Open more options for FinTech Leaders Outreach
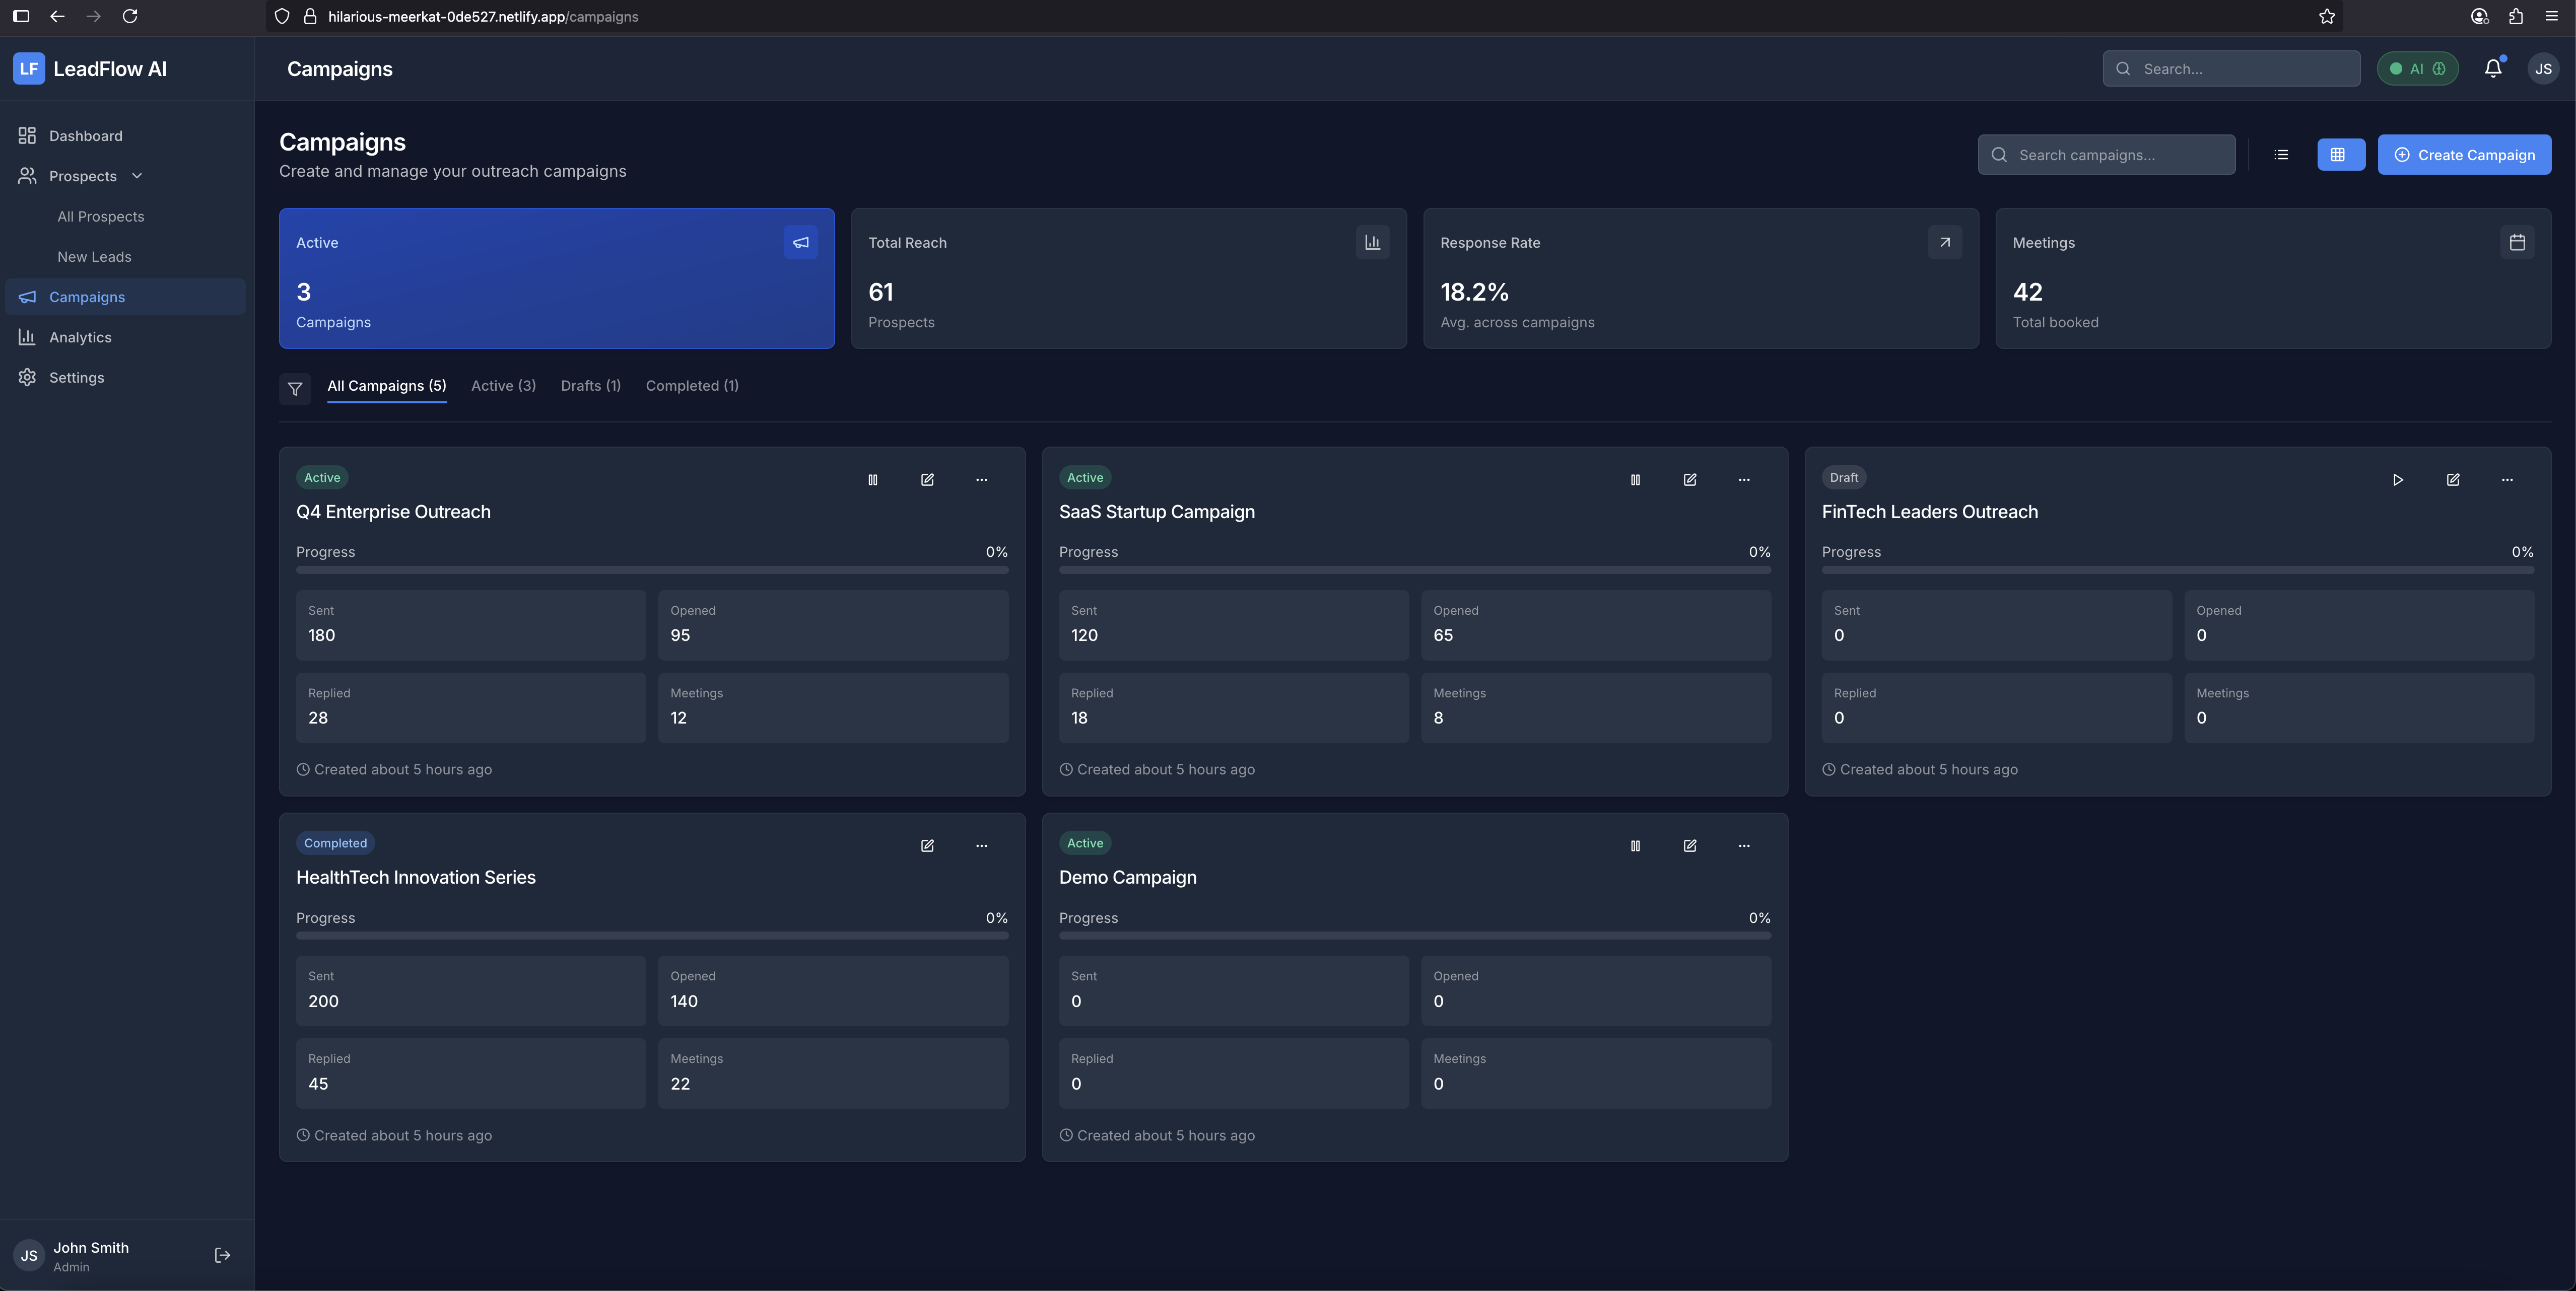The image size is (2576, 1291). coord(2507,480)
